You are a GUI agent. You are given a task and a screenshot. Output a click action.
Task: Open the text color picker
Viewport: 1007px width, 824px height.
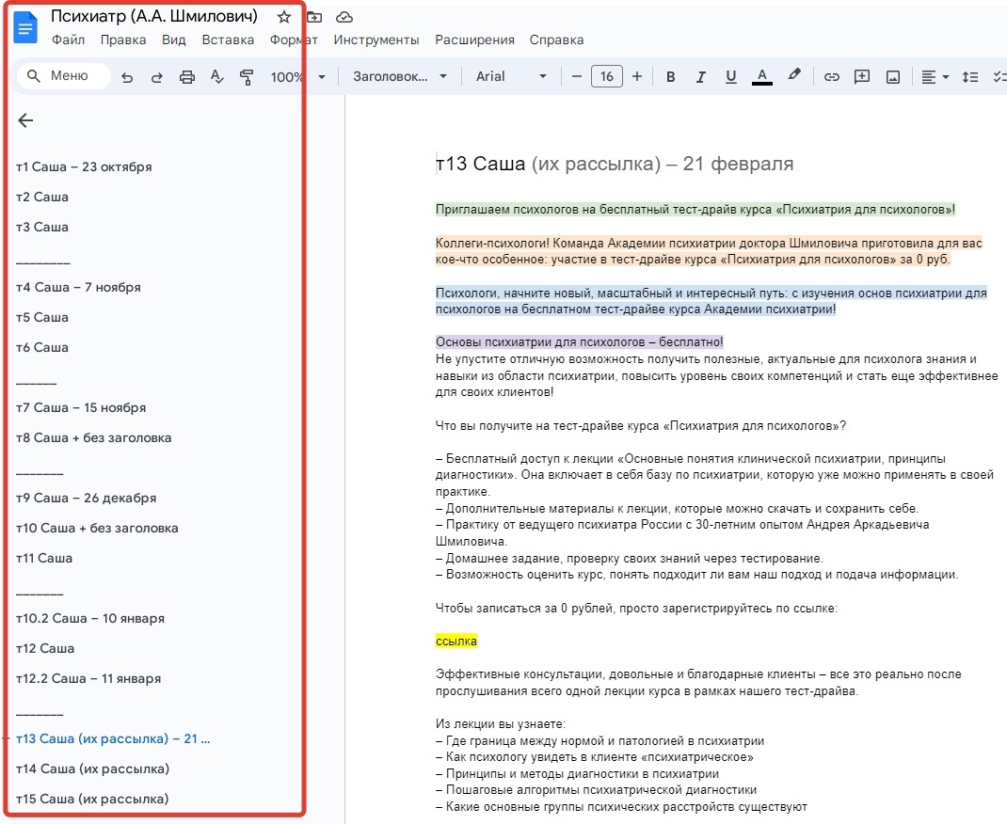(x=761, y=77)
